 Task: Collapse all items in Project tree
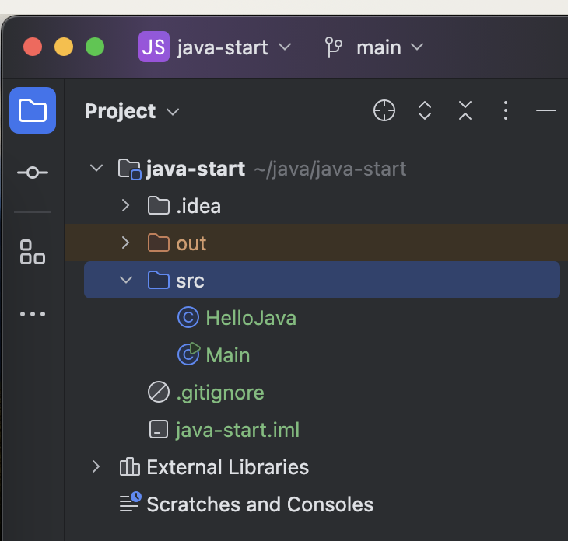(x=465, y=111)
